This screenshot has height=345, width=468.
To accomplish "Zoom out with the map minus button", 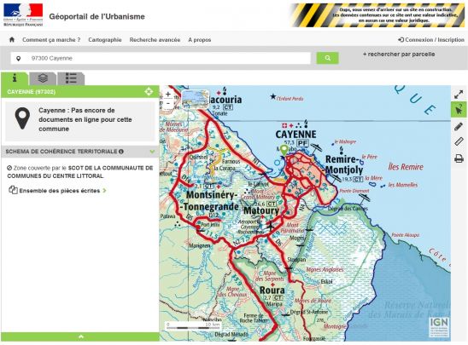I will pos(168,103).
